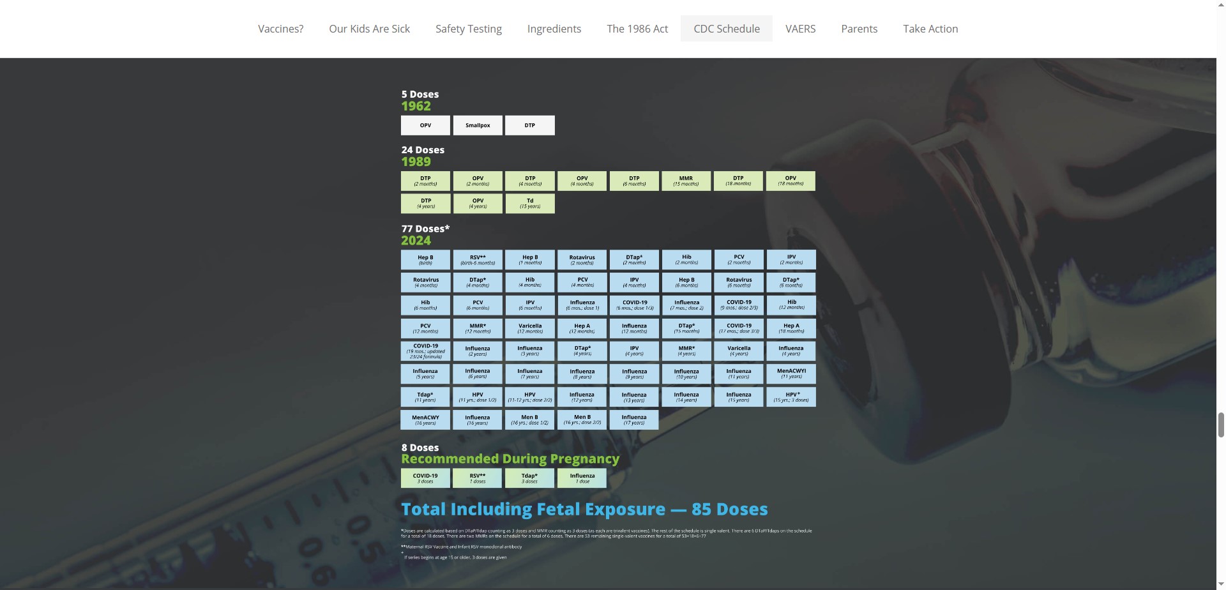Go to Our Kids Are Sick page
The image size is (1226, 590).
pos(369,29)
